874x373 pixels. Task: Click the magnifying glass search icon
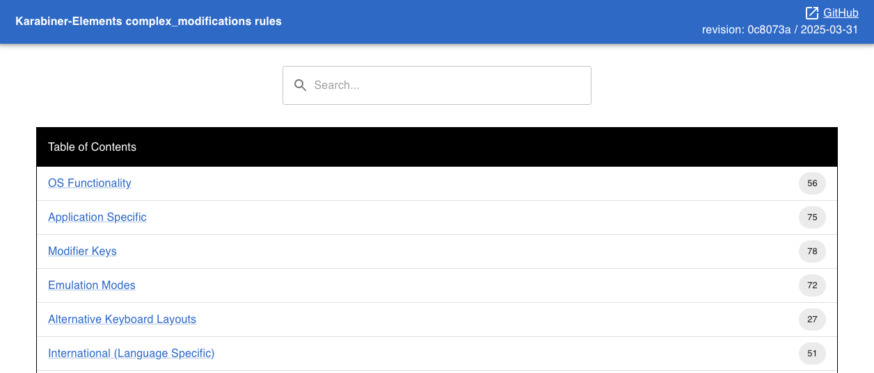(301, 85)
